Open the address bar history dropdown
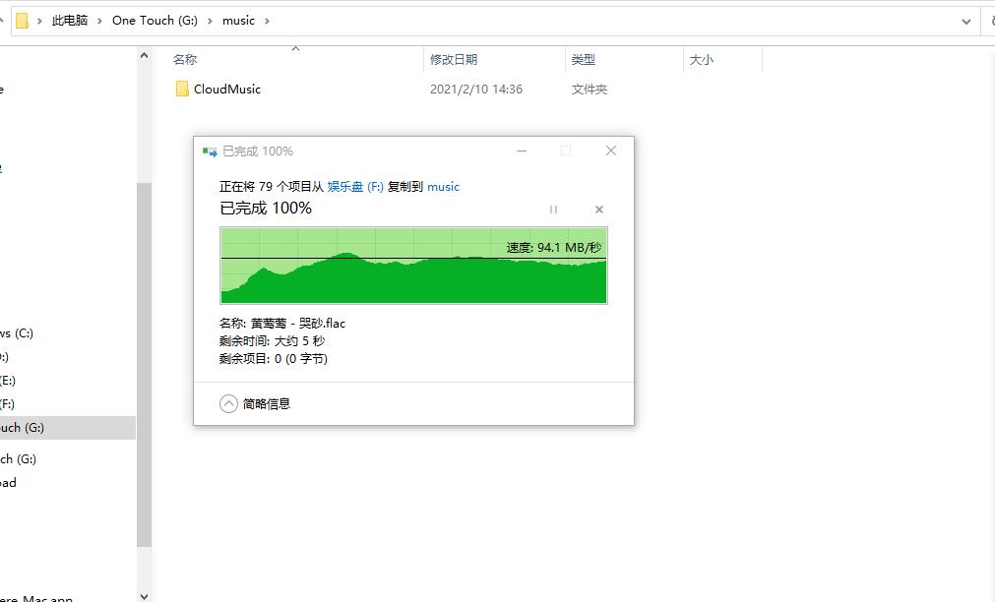The width and height of the screenshot is (995, 602). point(965,20)
